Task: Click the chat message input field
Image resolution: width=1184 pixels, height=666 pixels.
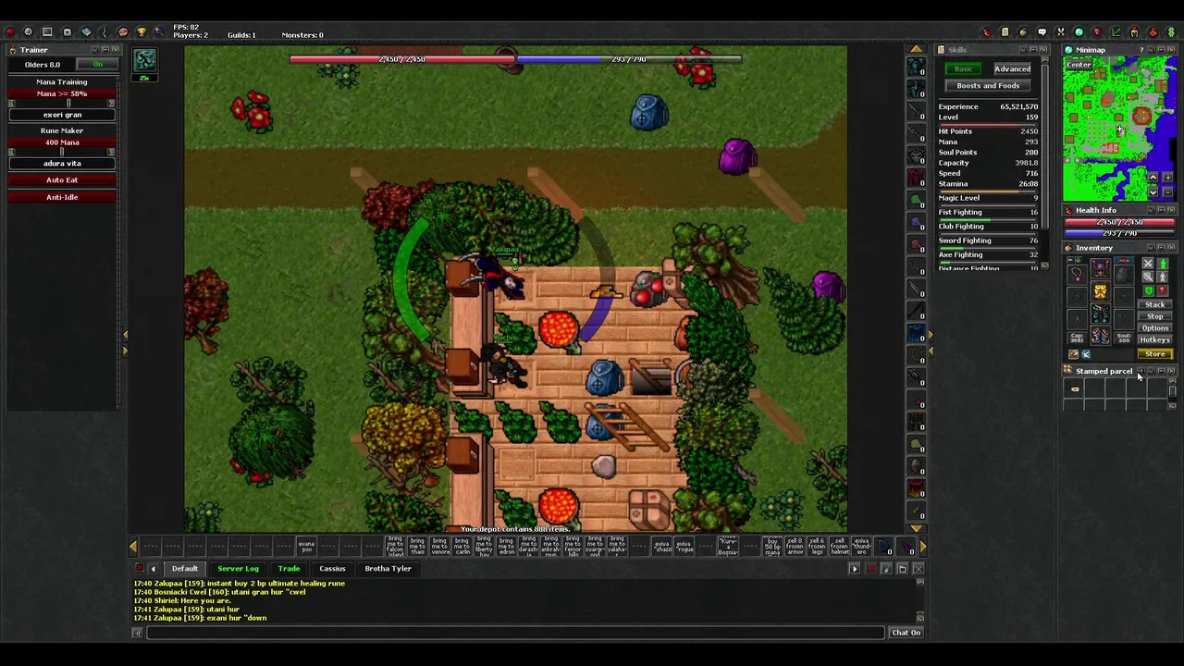Action: click(x=515, y=633)
